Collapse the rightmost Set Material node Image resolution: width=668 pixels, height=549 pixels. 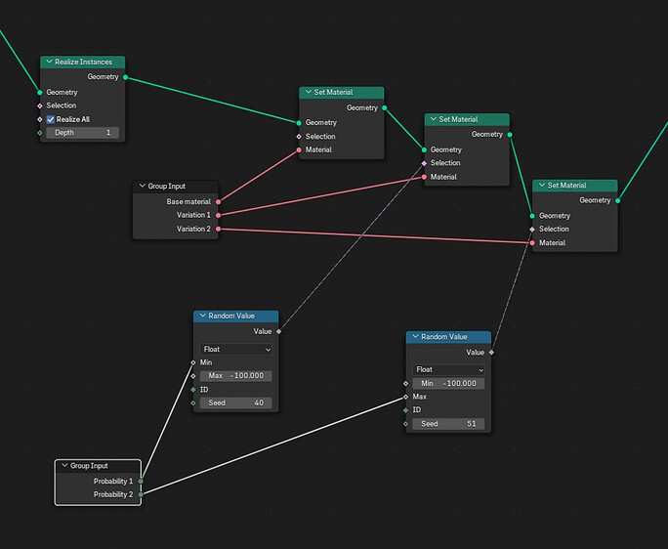(x=542, y=185)
